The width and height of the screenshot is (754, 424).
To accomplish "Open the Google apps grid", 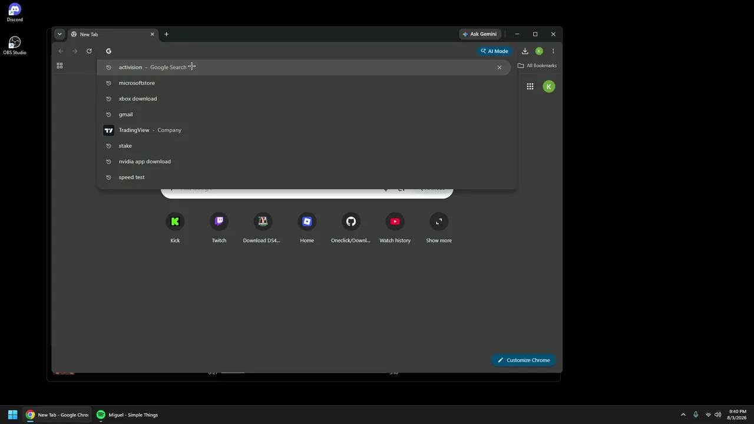I will coord(530,87).
